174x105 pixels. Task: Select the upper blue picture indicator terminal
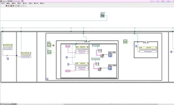110,55
